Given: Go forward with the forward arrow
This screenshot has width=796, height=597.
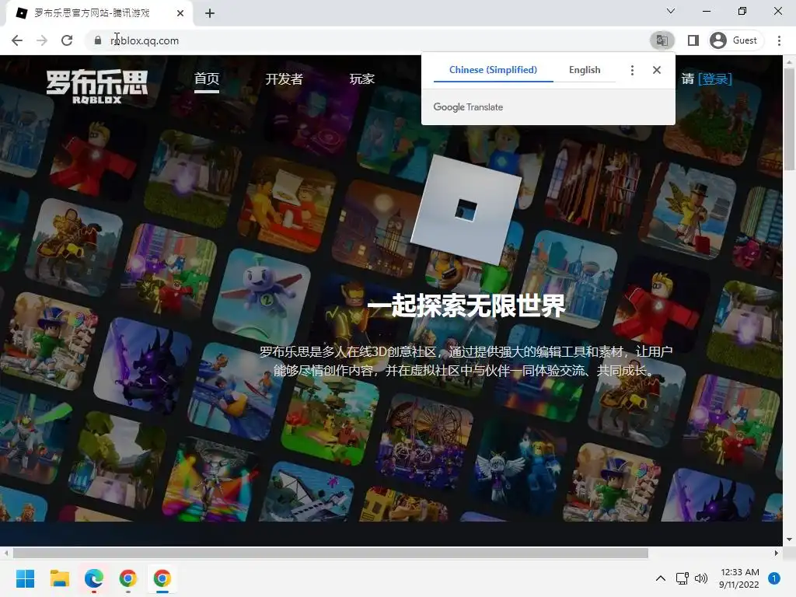Looking at the screenshot, I should click(x=42, y=40).
